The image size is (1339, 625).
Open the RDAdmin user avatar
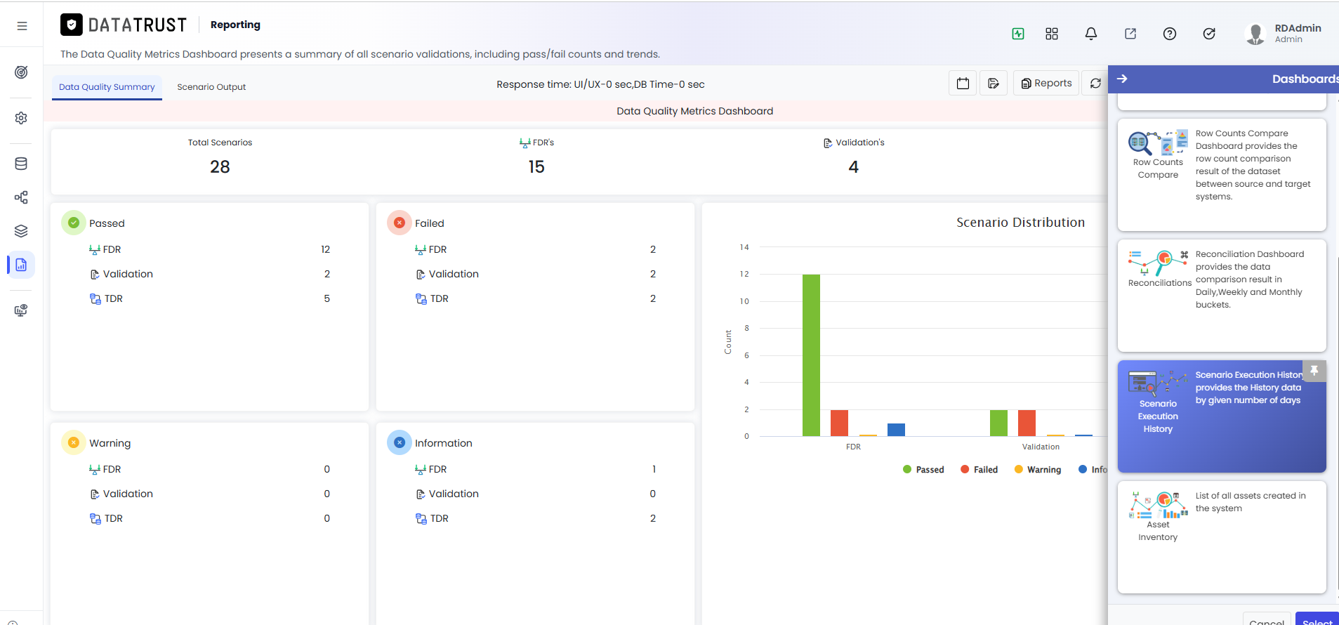[1255, 34]
